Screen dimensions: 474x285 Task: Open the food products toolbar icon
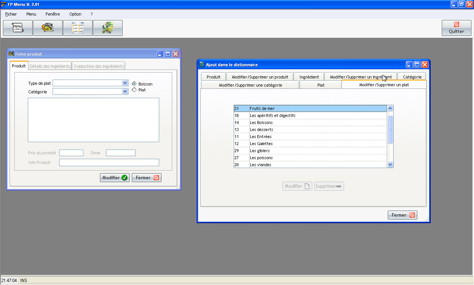click(x=48, y=28)
